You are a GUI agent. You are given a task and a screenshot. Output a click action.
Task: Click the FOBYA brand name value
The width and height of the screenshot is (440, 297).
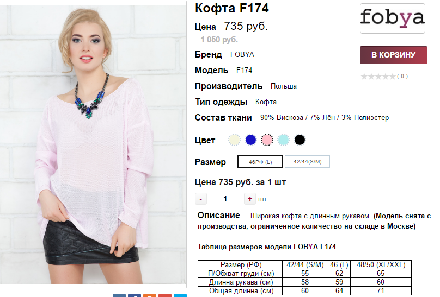point(242,54)
